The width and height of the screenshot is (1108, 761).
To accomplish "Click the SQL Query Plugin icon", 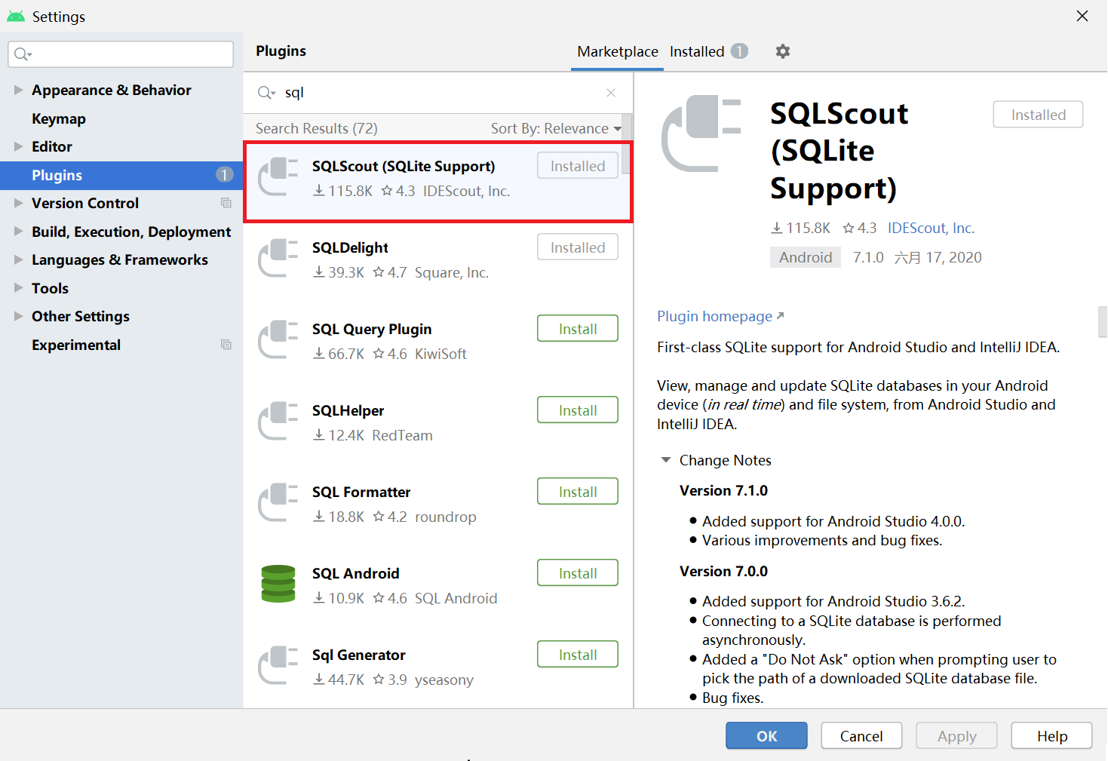I will (x=278, y=340).
